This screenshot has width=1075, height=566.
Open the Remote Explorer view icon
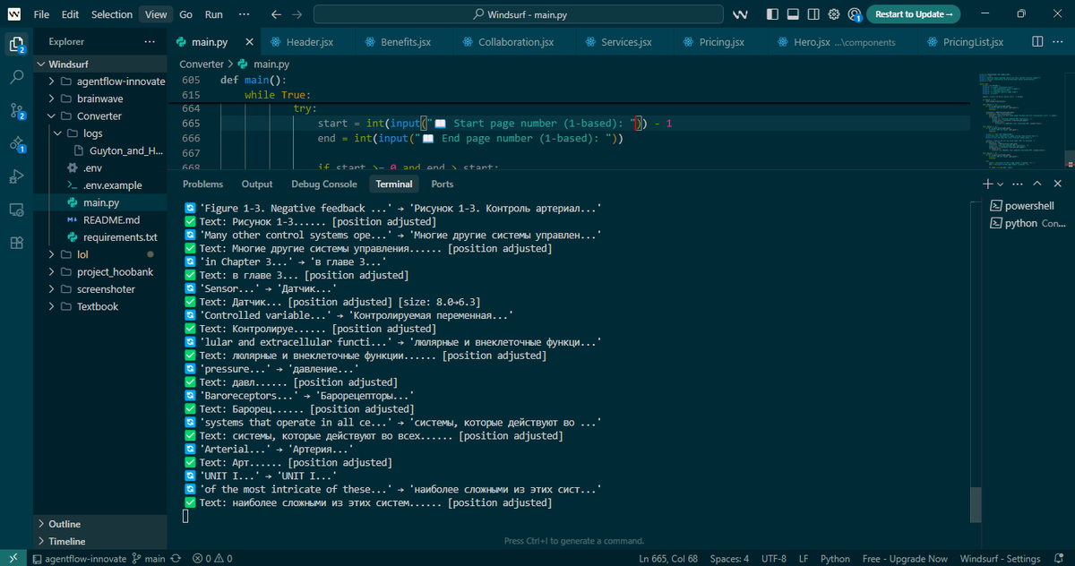16,210
